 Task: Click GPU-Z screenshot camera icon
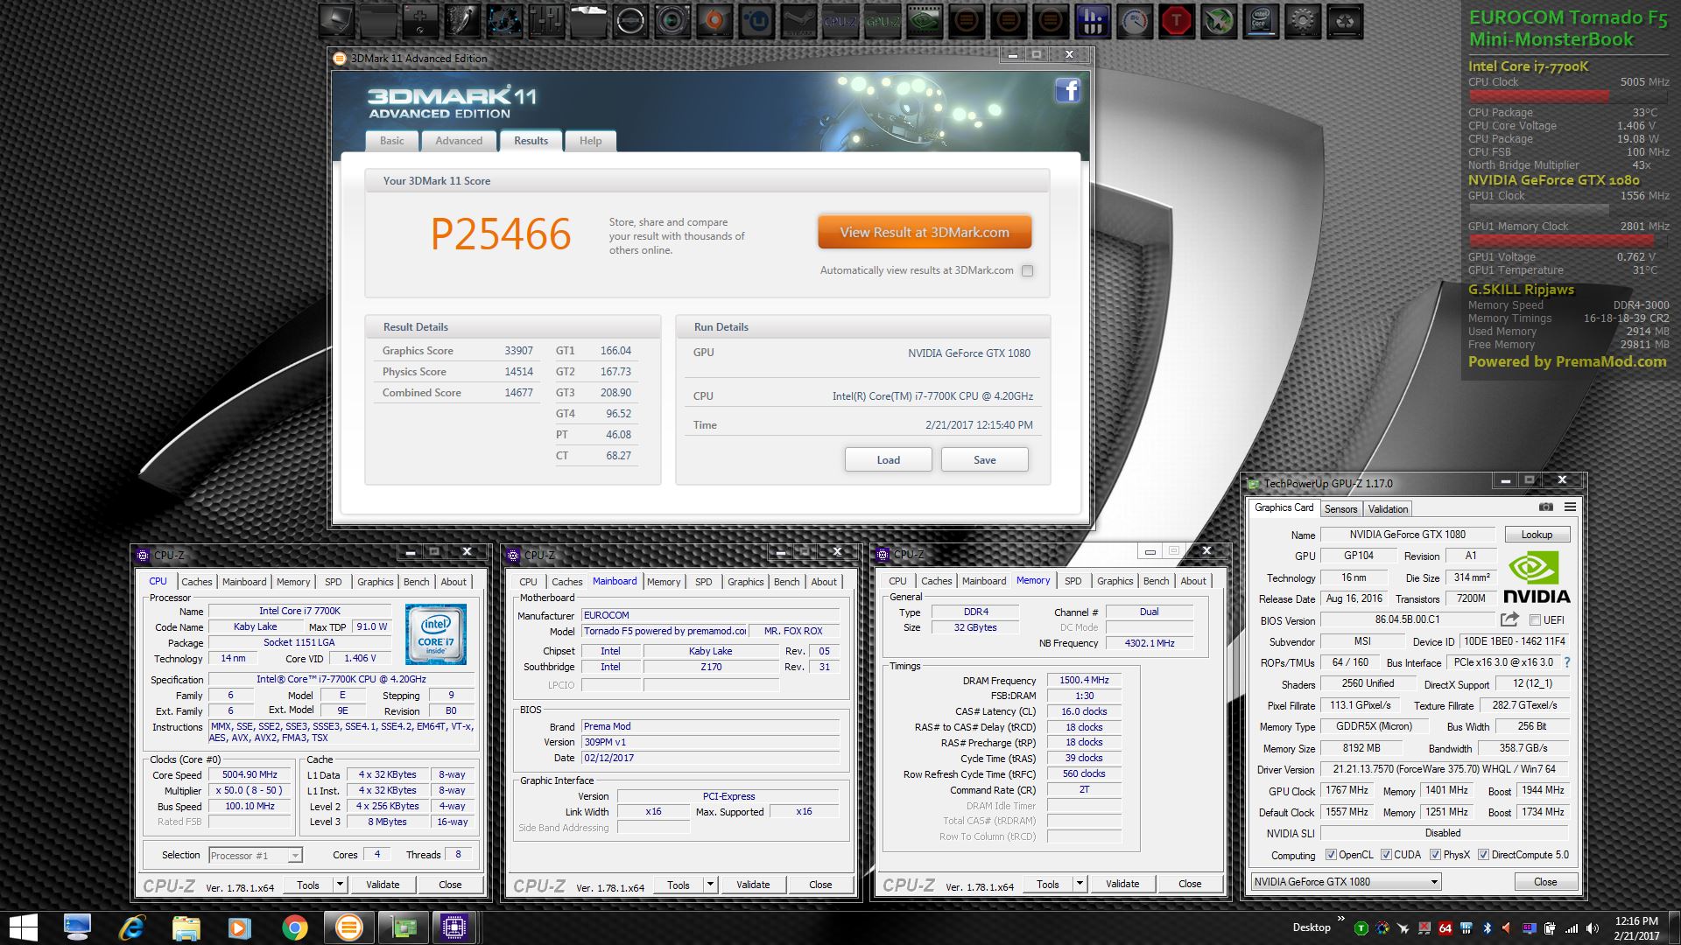coord(1546,507)
